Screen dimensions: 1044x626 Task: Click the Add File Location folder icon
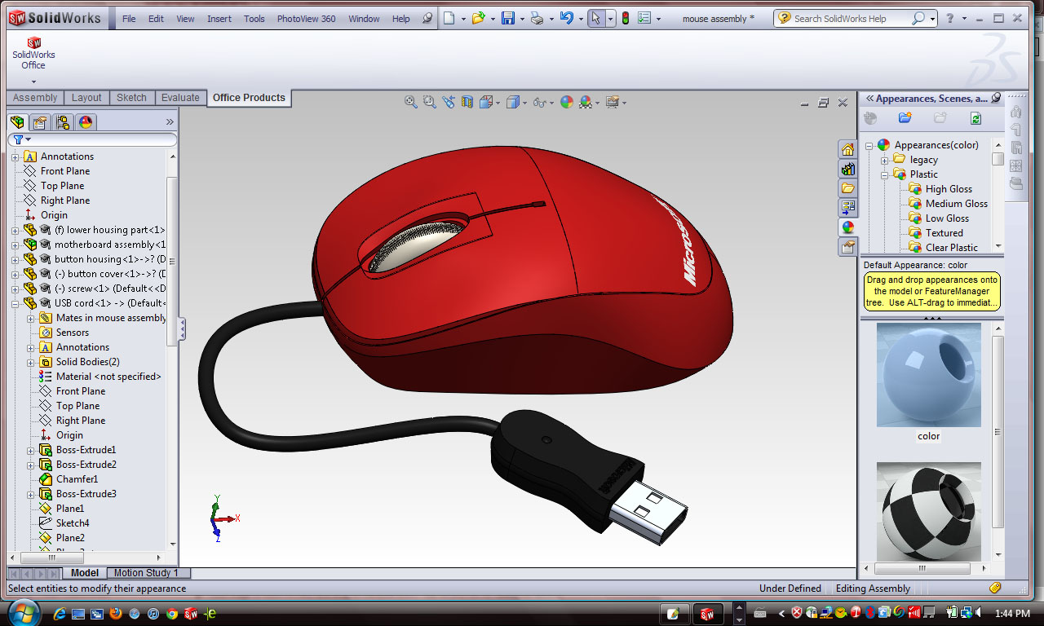point(905,118)
